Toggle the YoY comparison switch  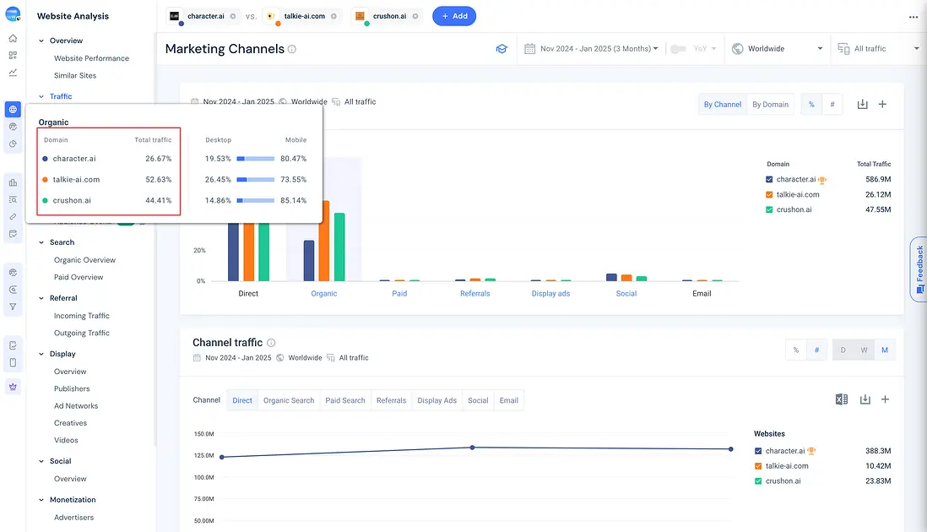coord(677,49)
